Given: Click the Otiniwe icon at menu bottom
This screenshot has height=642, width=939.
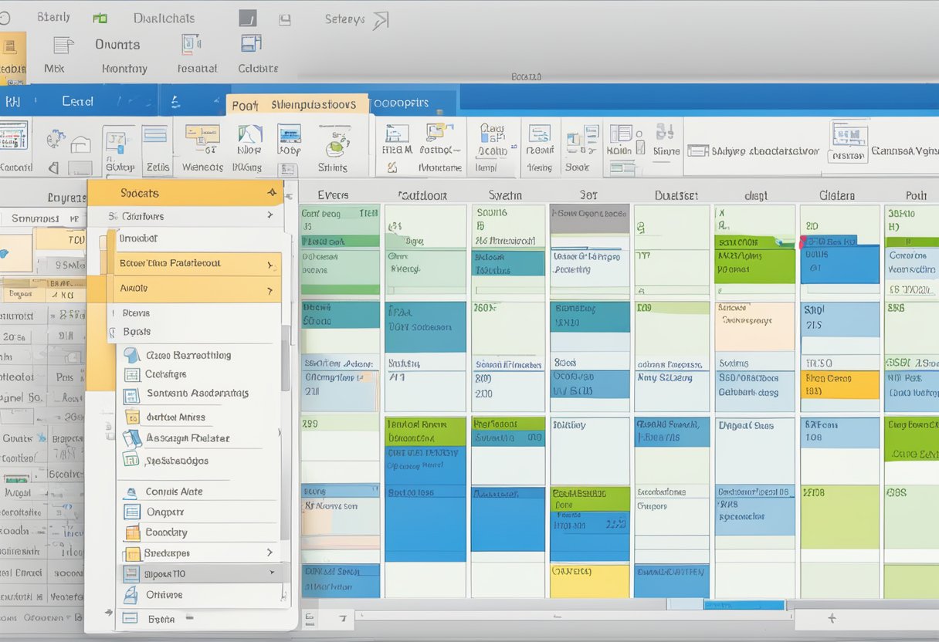Looking at the screenshot, I should (x=132, y=595).
